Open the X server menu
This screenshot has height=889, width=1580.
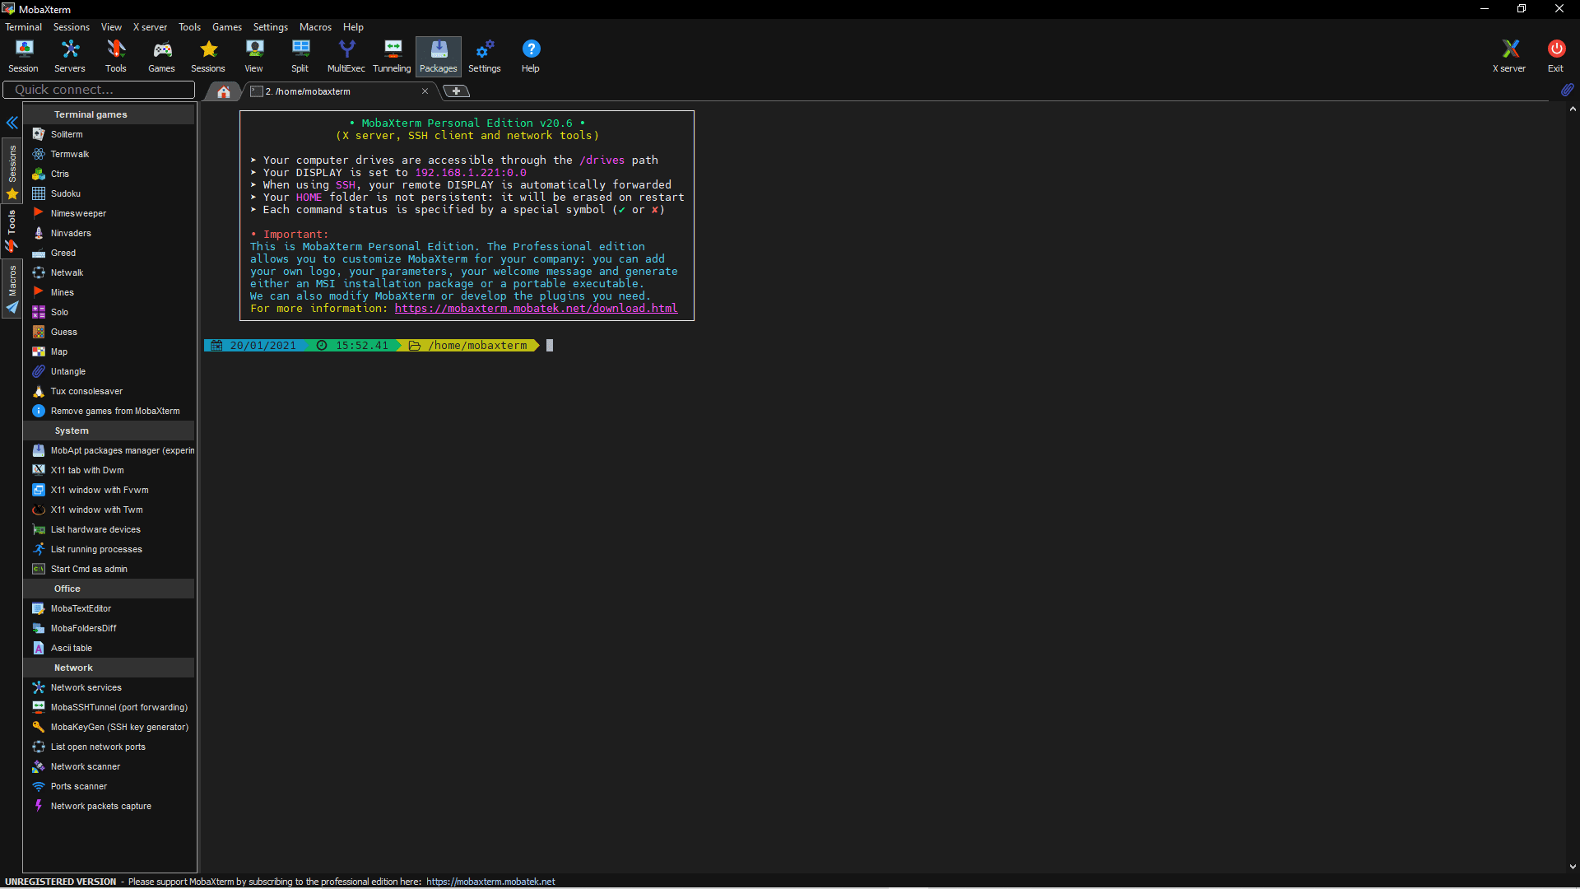[x=150, y=27]
